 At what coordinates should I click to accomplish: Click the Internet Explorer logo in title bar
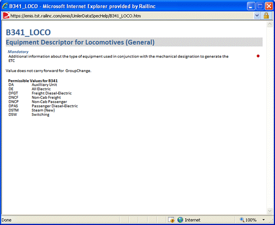pos(5,6)
